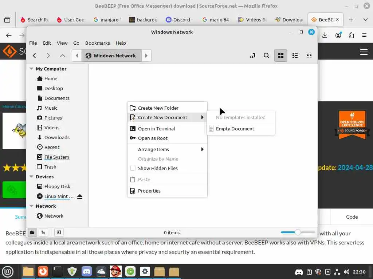This screenshot has height=279, width=373.
Task: Open the Firefox hamburger menu
Action: [364, 35]
